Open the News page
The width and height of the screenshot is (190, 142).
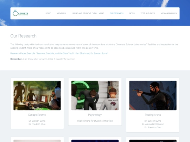pos(132,13)
